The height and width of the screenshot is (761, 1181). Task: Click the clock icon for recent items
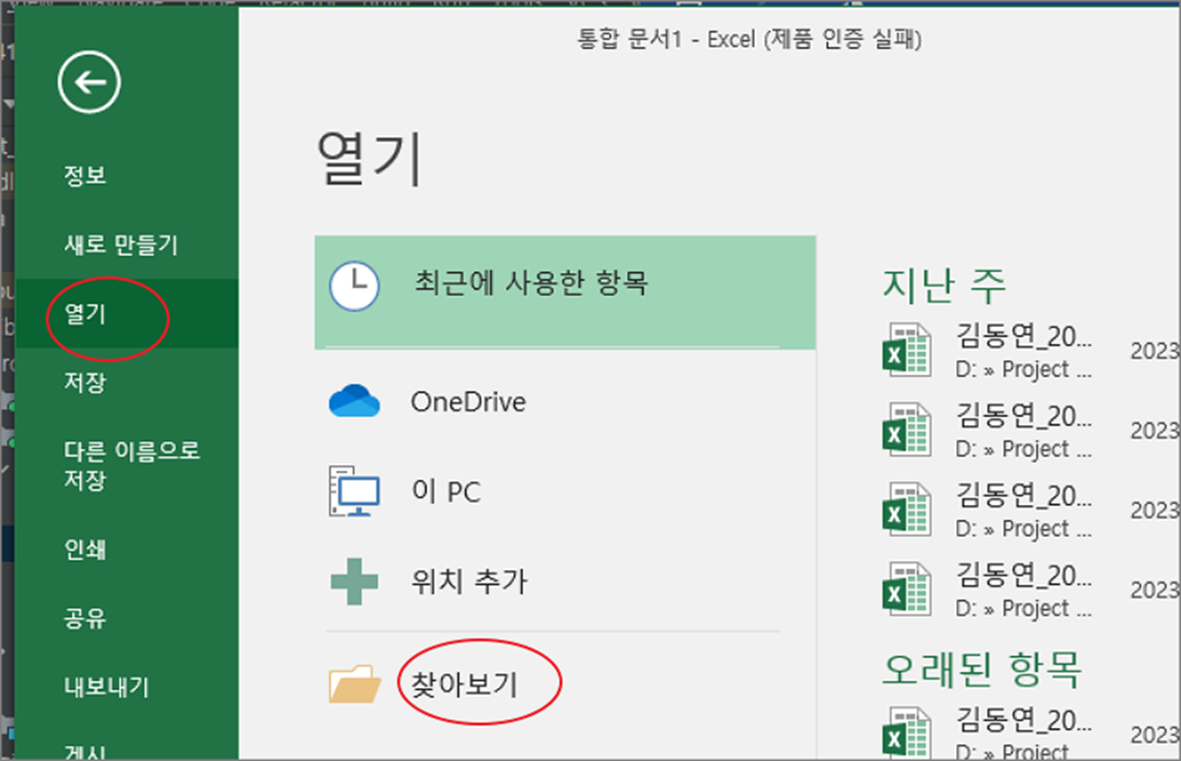[x=353, y=286]
